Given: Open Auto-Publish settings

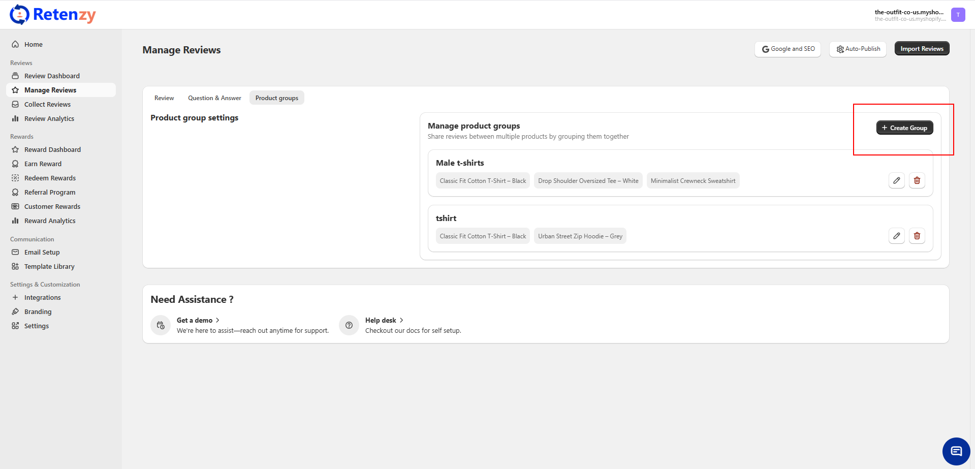Looking at the screenshot, I should (x=858, y=49).
